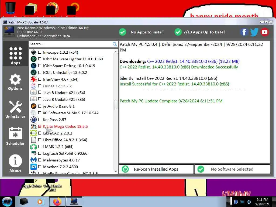The width and height of the screenshot is (276, 207).
Task: Click the LibreOffice document icon
Action: pos(33,140)
